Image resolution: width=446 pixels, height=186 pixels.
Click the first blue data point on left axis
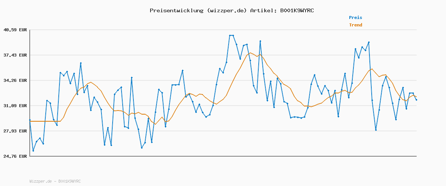pyautogui.click(x=30, y=120)
